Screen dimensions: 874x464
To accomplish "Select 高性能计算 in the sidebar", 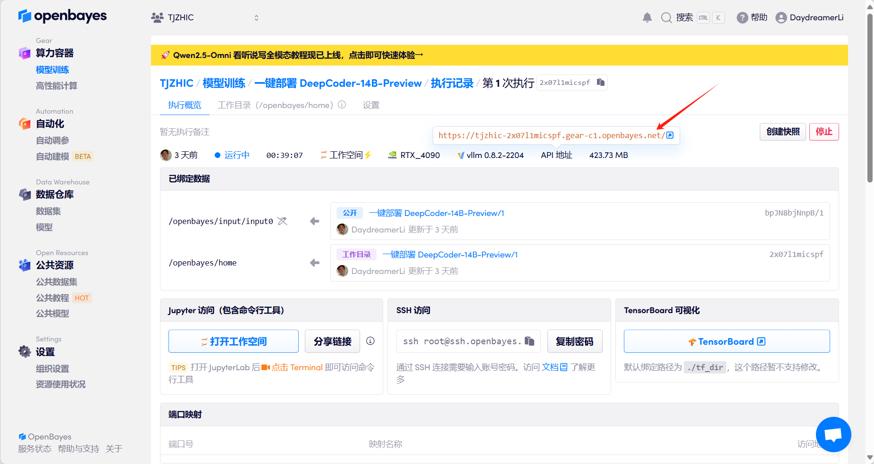I will 57,86.
